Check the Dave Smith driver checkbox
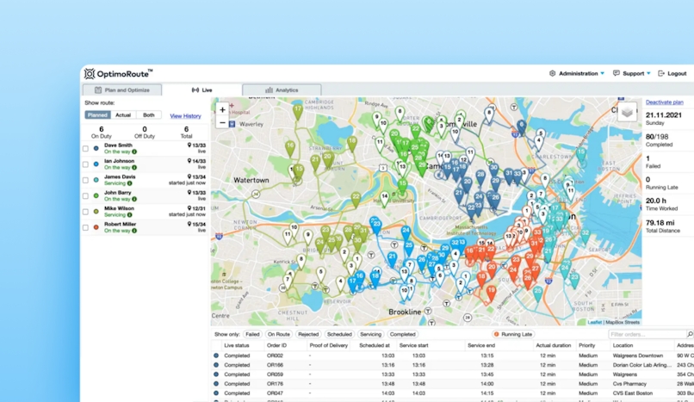This screenshot has width=694, height=402. (85, 148)
